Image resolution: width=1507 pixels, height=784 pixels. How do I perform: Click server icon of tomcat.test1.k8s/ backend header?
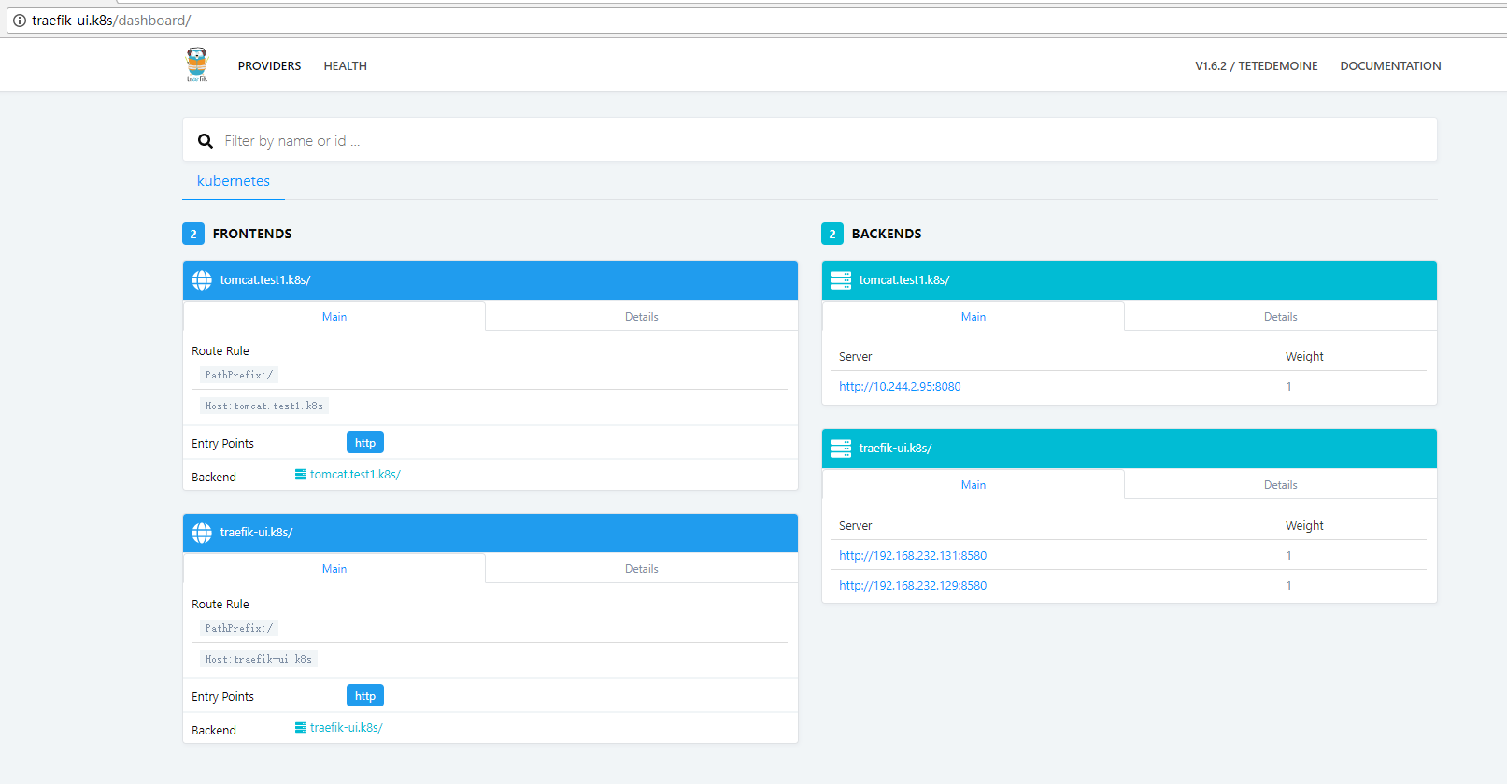(x=841, y=280)
